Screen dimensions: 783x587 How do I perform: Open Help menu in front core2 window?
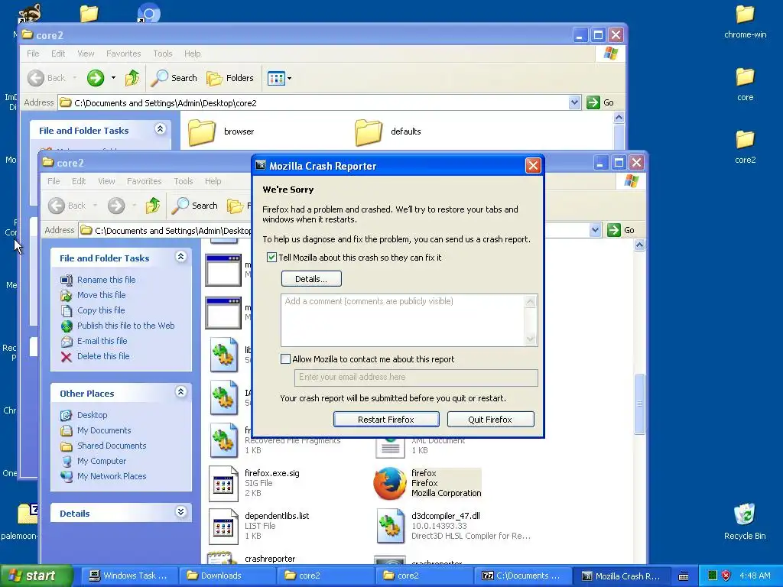click(x=213, y=181)
